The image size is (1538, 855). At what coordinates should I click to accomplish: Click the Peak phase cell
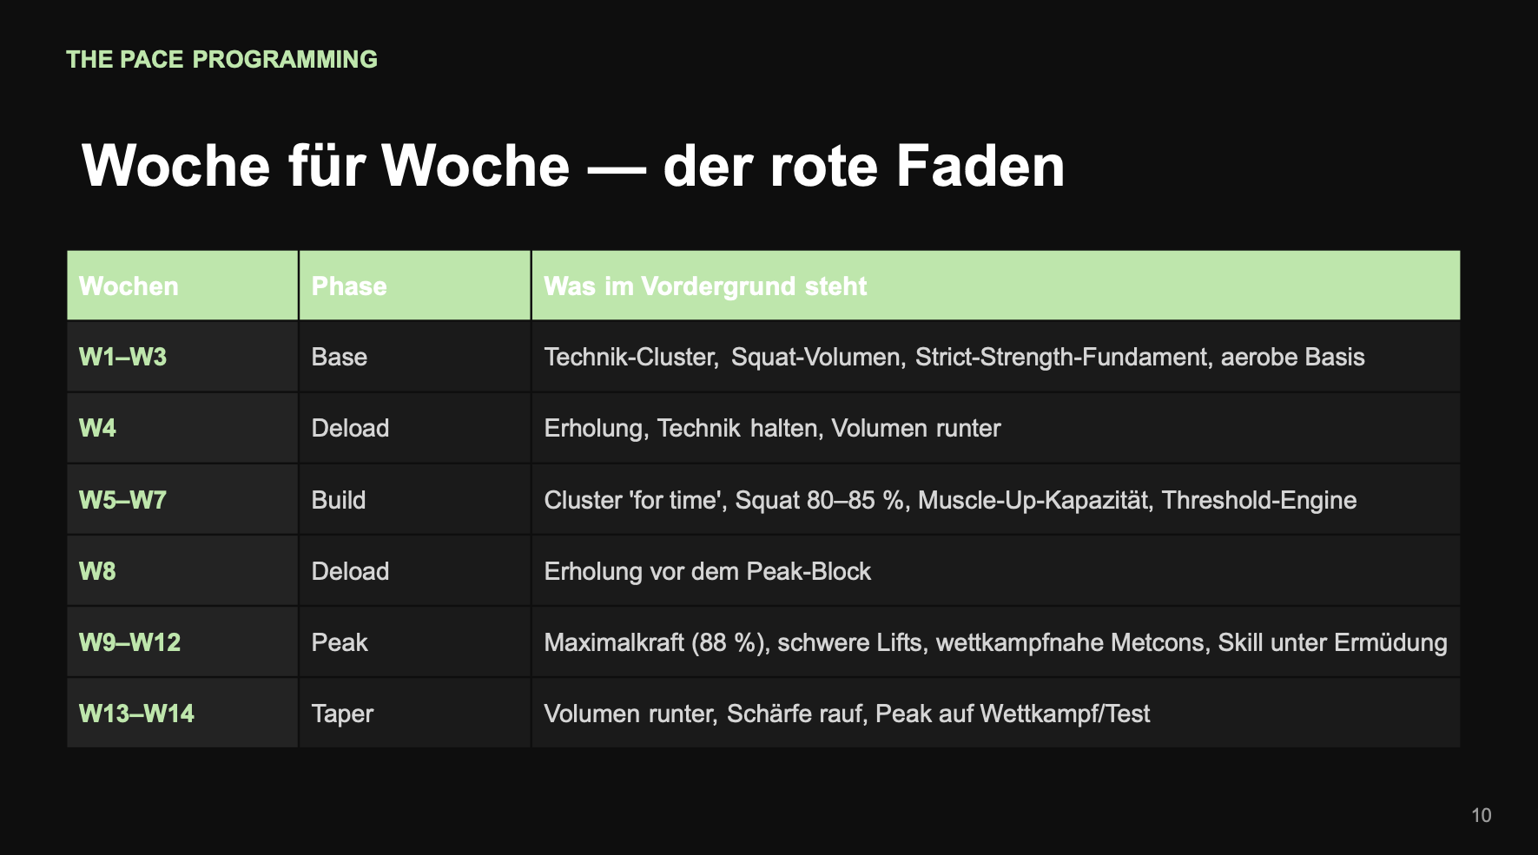click(415, 642)
